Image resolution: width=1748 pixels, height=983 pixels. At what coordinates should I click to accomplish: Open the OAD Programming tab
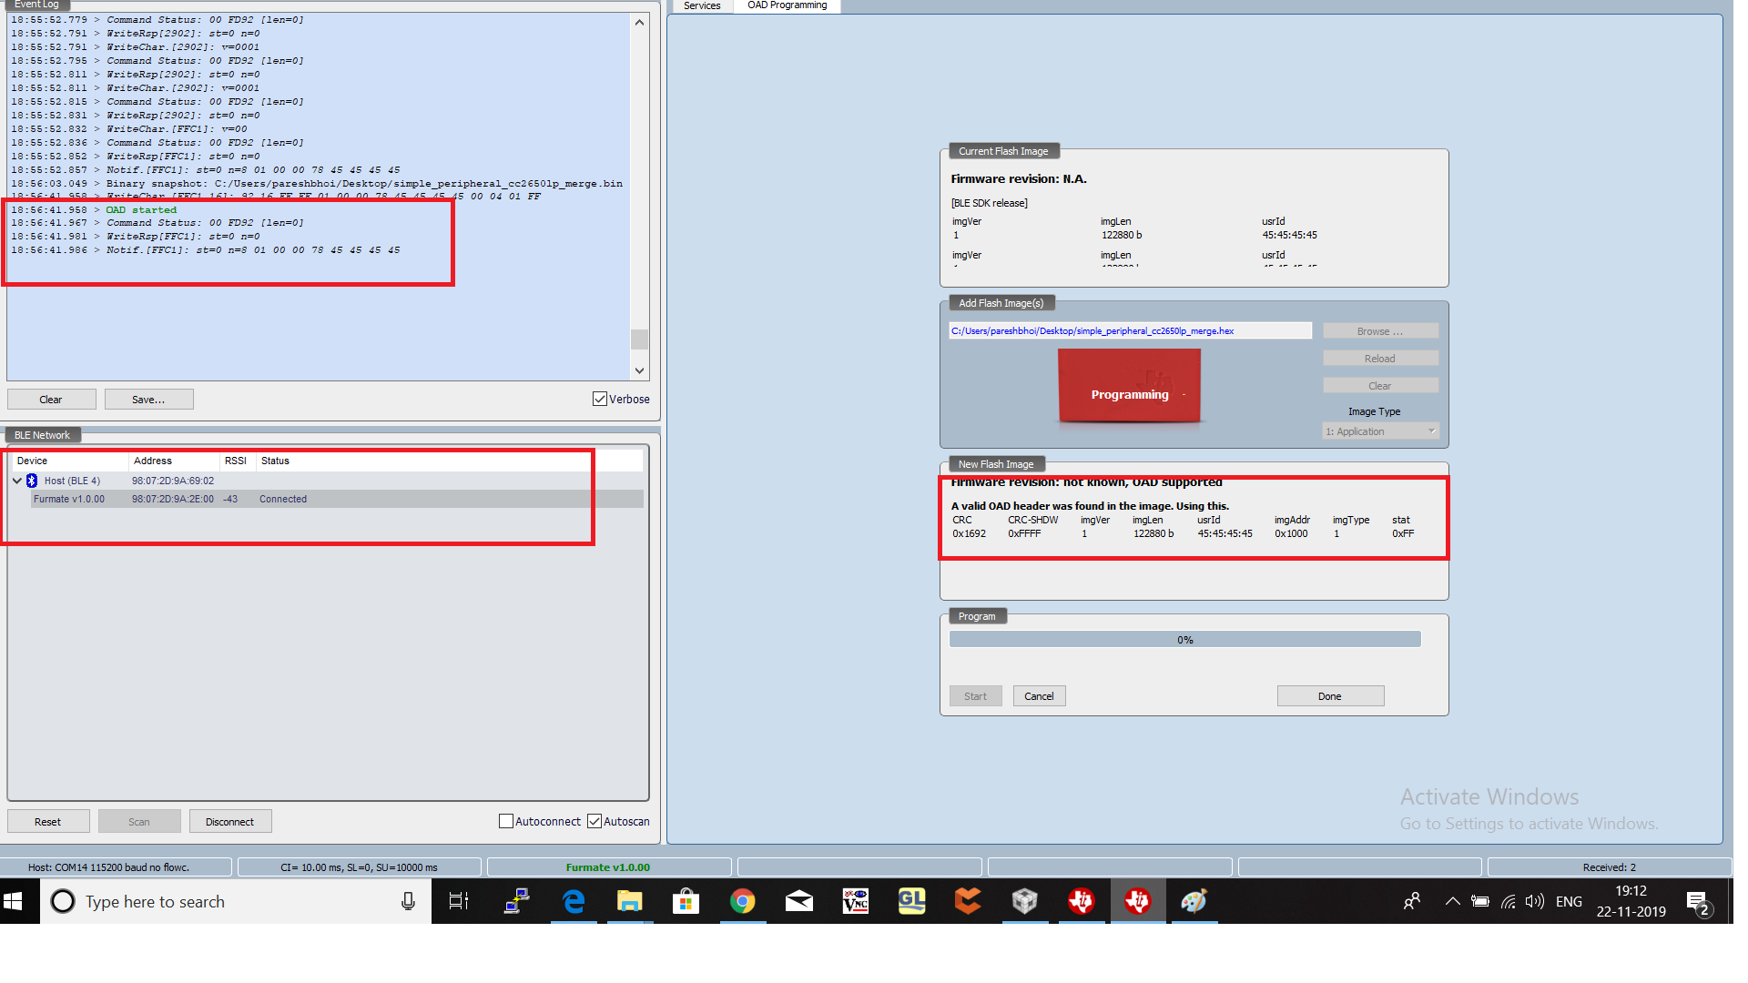point(787,6)
